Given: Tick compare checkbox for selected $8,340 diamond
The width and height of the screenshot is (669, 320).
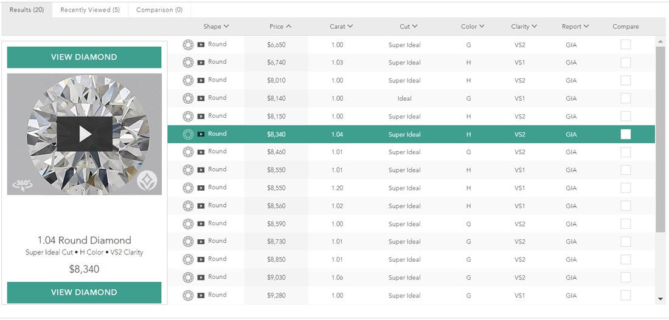Looking at the screenshot, I should pos(625,134).
